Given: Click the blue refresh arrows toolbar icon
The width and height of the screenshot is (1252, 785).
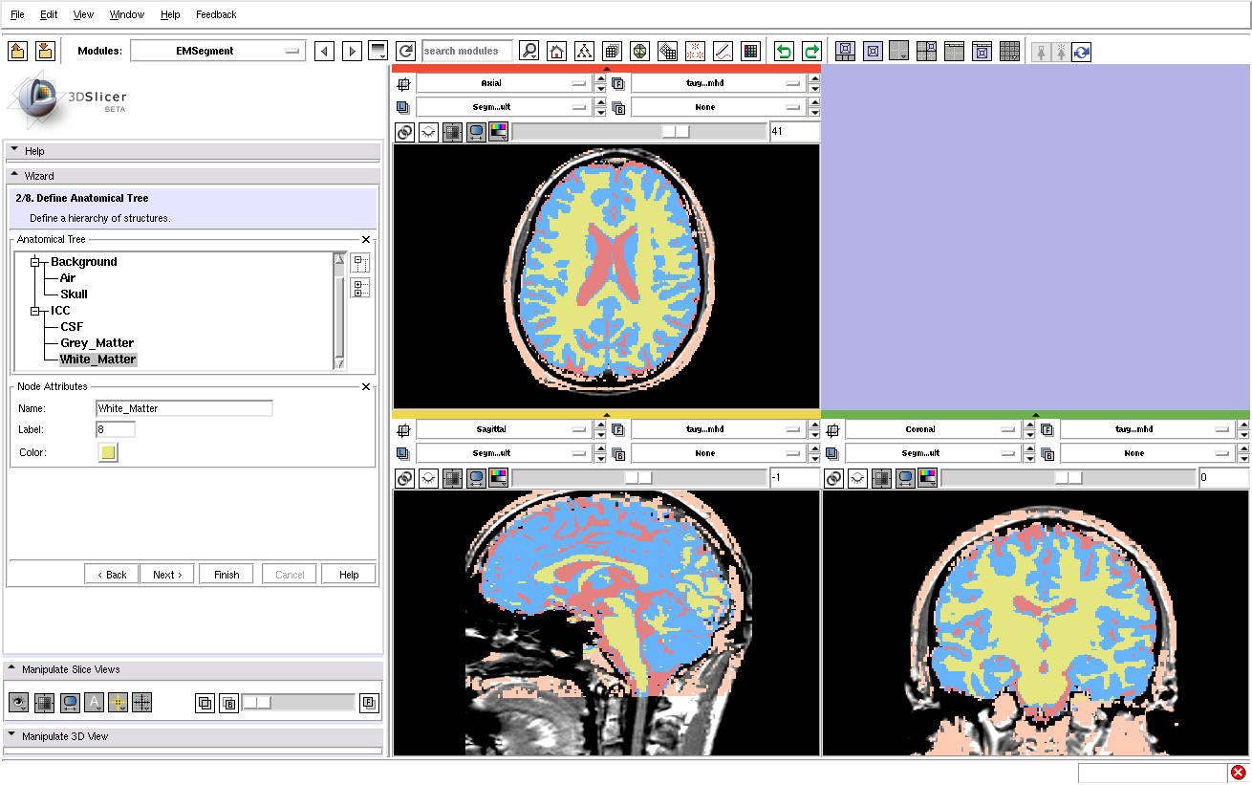Looking at the screenshot, I should point(1082,52).
